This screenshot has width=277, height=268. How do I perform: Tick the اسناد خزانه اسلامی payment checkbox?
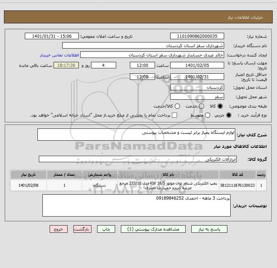pyautogui.click(x=174, y=115)
